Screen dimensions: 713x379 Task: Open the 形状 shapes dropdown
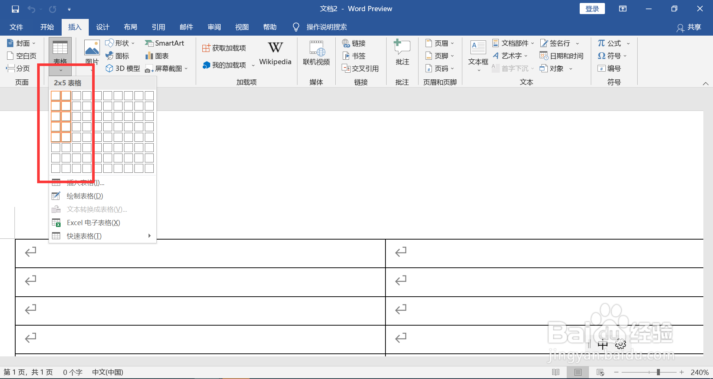pos(120,43)
